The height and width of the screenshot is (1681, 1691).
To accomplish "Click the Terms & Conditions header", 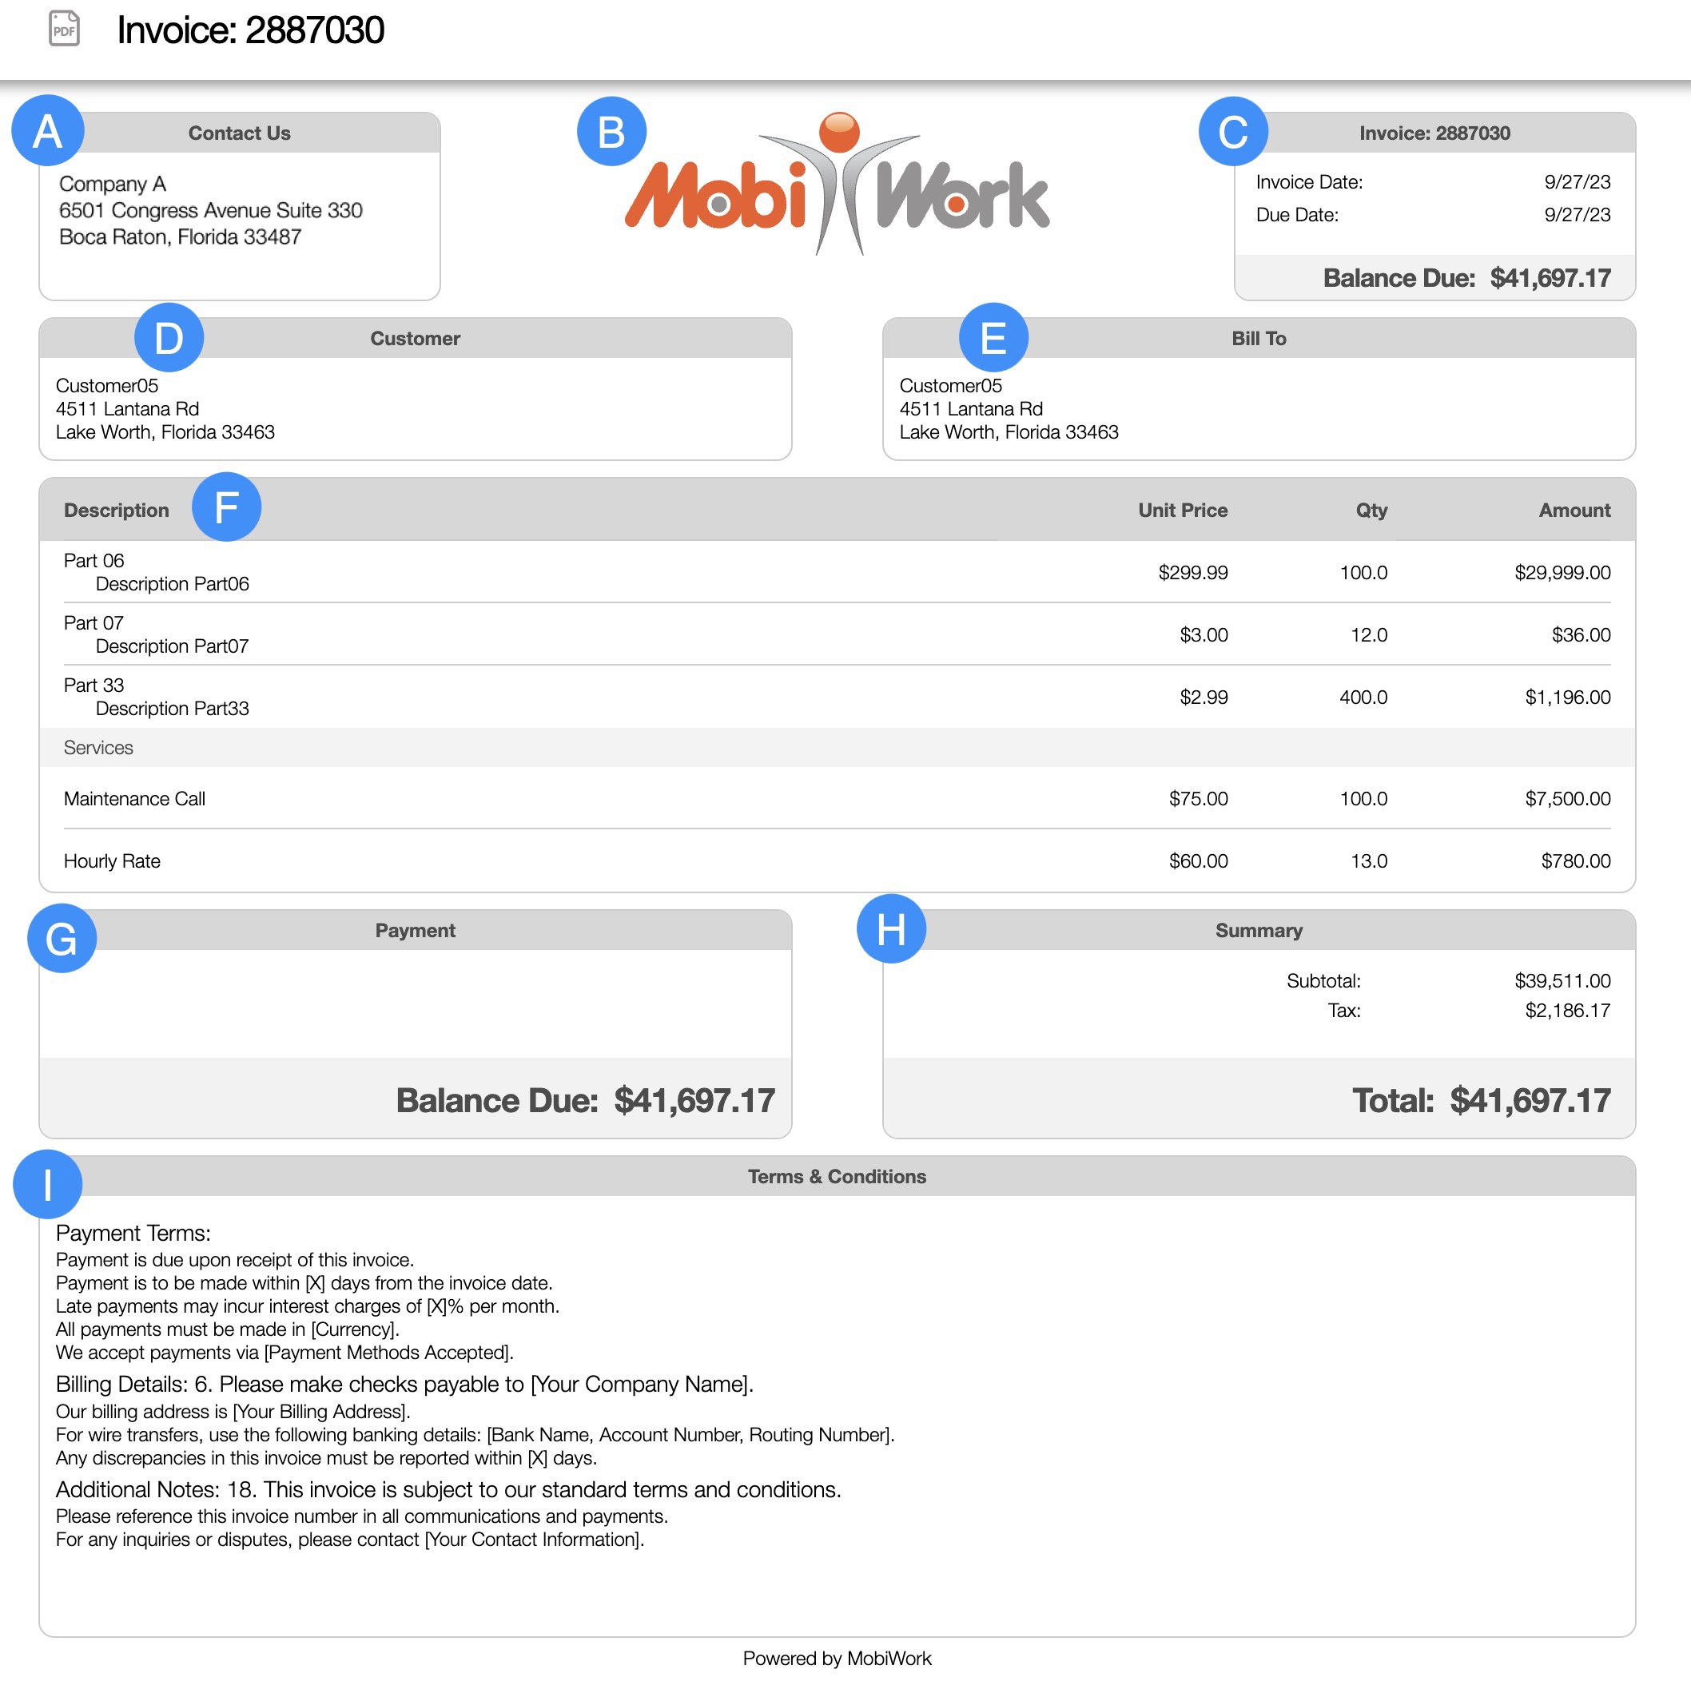I will (x=836, y=1176).
